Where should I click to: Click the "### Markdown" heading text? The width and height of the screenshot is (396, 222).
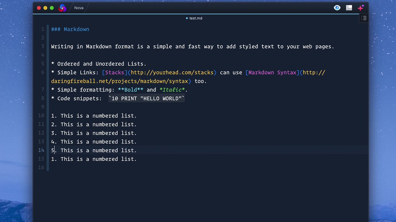70,29
